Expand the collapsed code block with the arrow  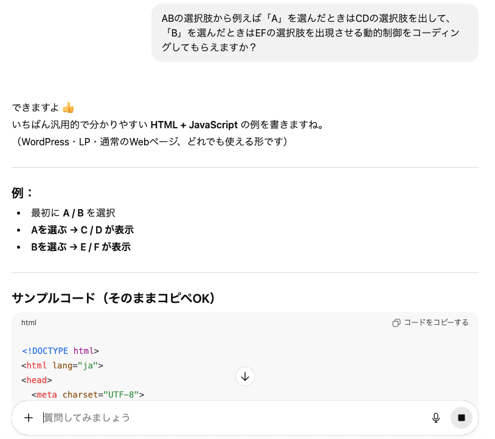[x=245, y=376]
